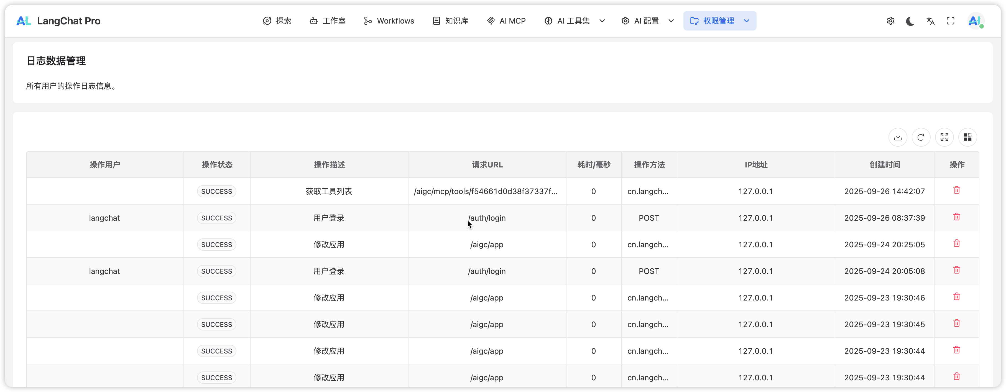Open the column settings grid icon
The image size is (1006, 392).
(967, 137)
